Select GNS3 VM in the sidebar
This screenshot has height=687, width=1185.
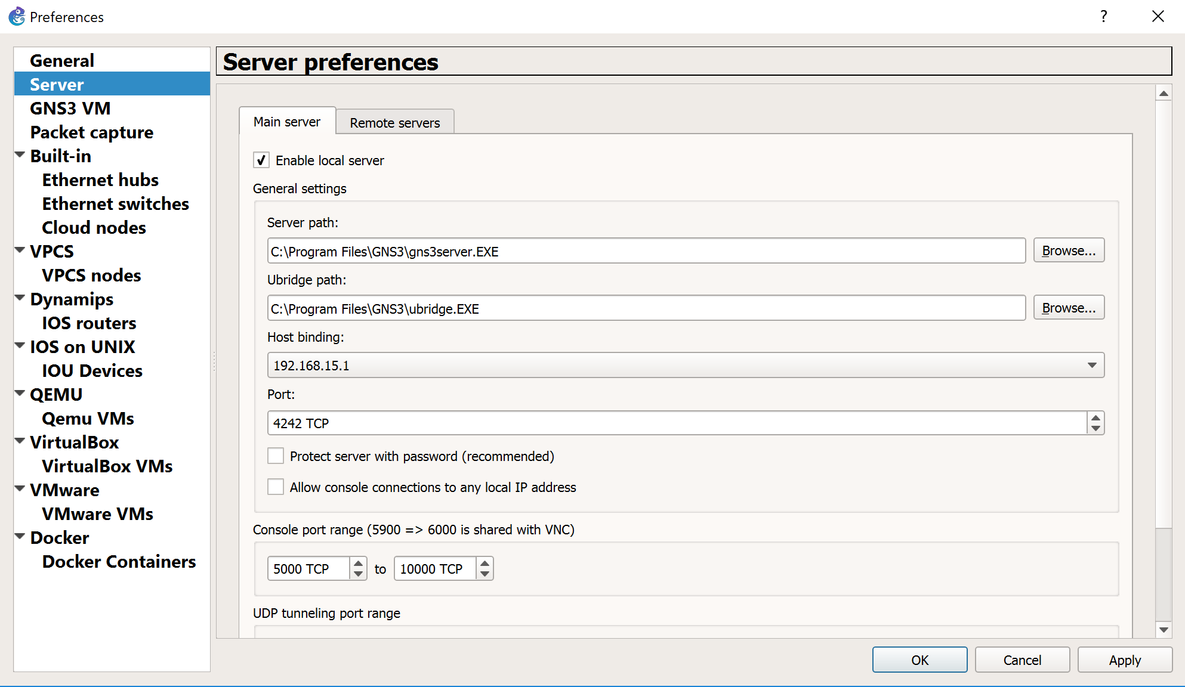(x=70, y=108)
